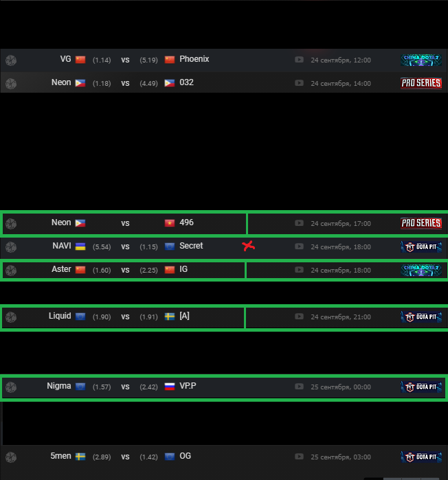Open Dota Pit logo in NAVI vs Secret row

point(421,247)
